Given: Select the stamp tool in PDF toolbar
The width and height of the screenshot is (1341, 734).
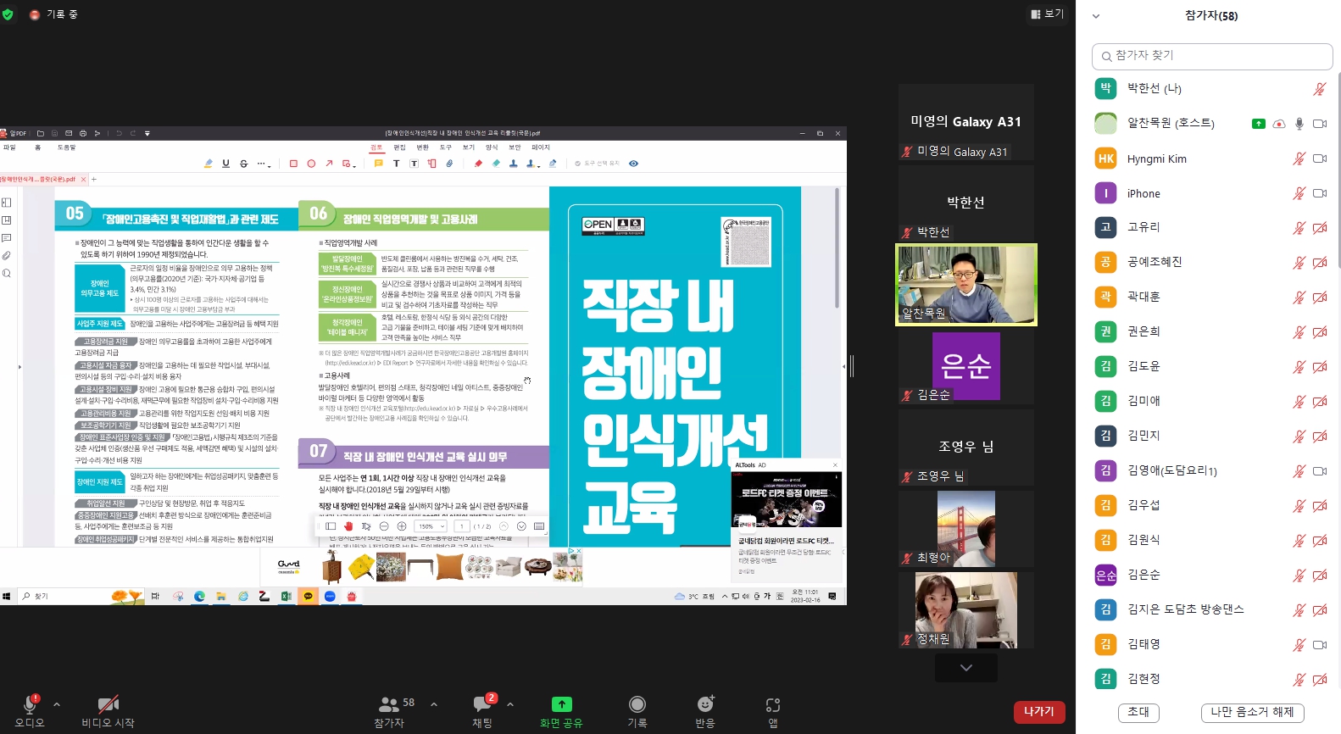Looking at the screenshot, I should pyautogui.click(x=513, y=164).
